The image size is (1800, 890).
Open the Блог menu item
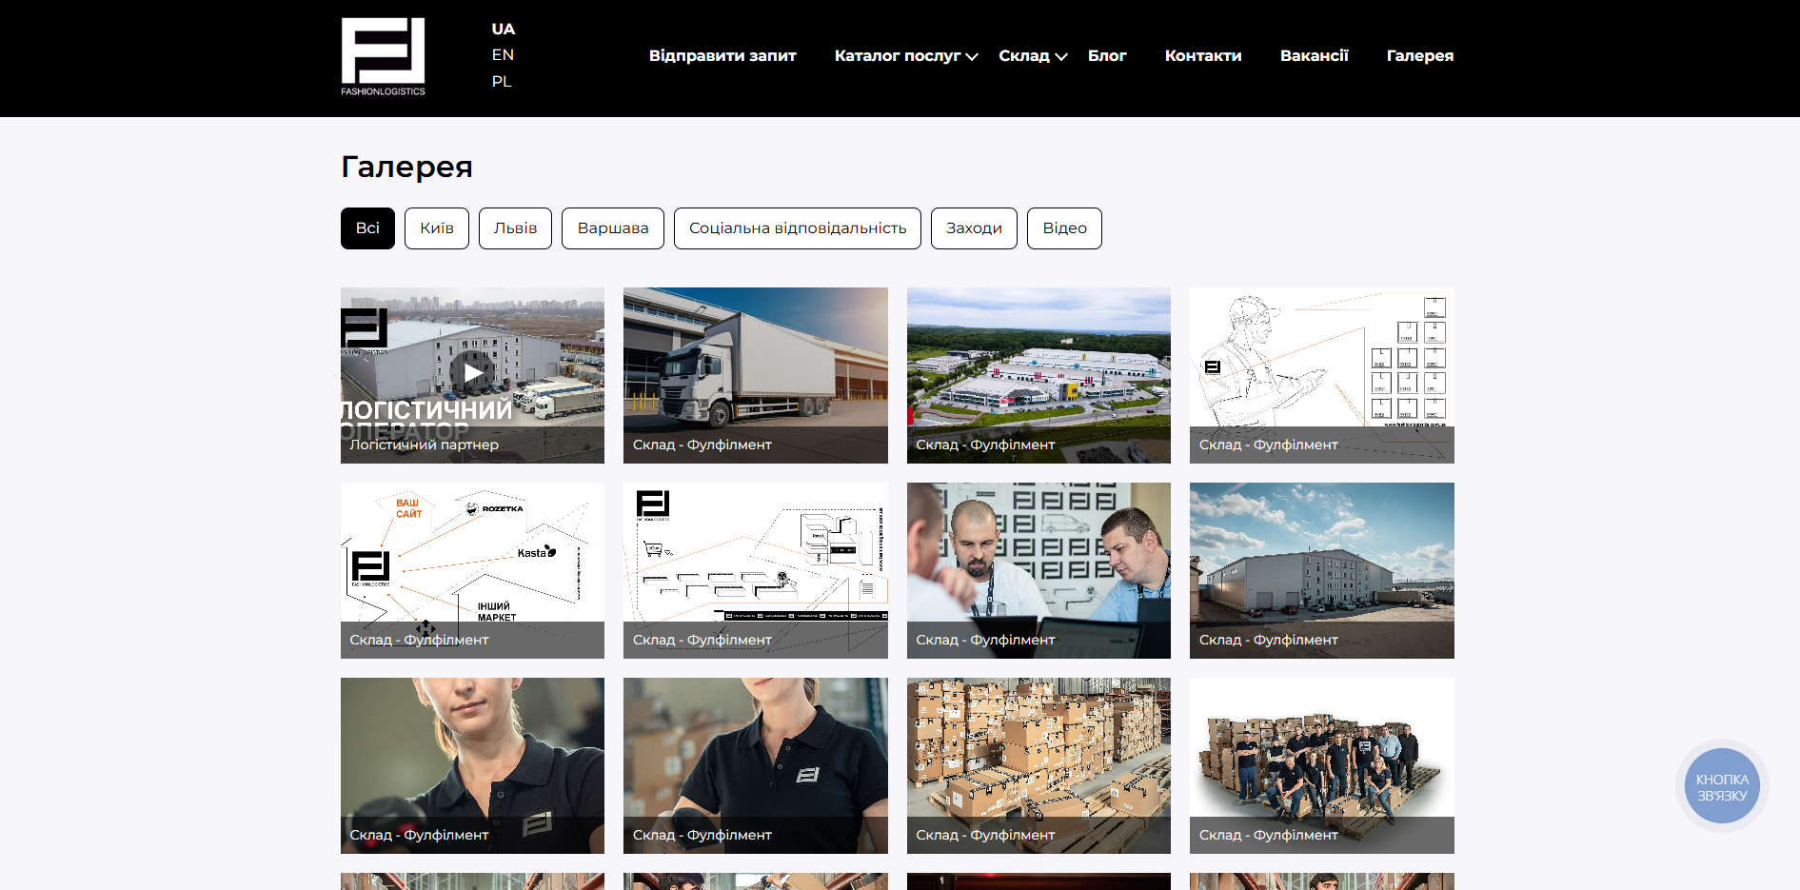[x=1107, y=56]
